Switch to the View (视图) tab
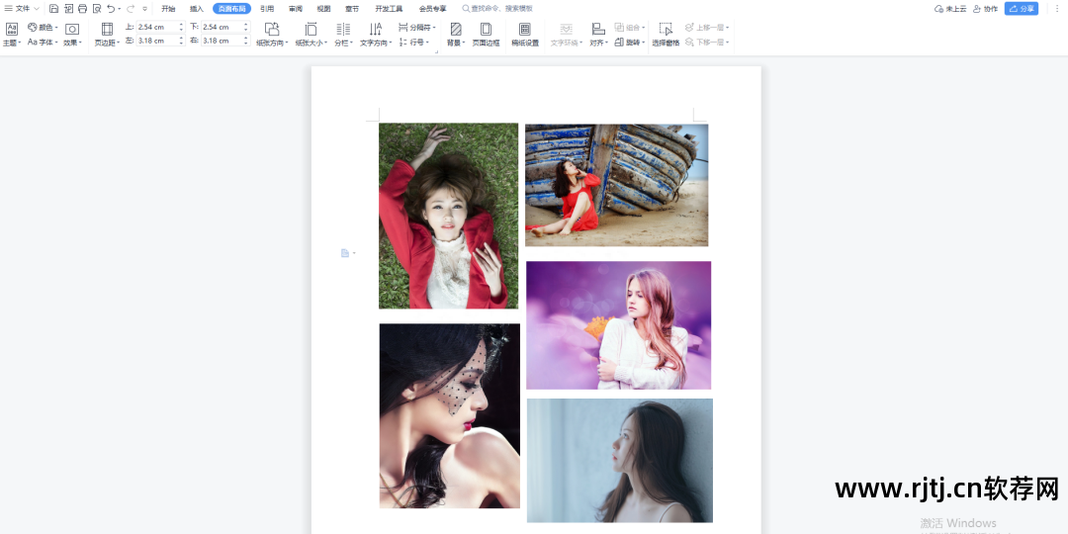Image resolution: width=1068 pixels, height=534 pixels. [x=323, y=9]
